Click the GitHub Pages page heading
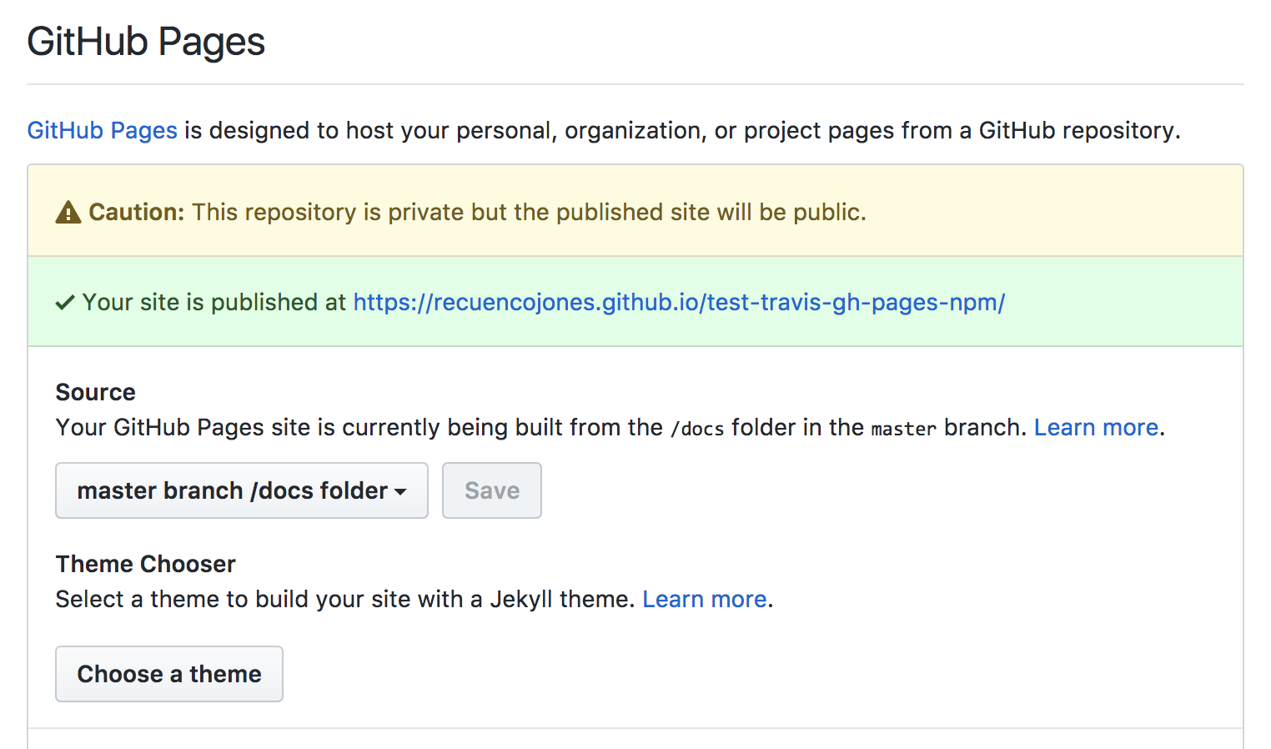The width and height of the screenshot is (1271, 749). (146, 42)
